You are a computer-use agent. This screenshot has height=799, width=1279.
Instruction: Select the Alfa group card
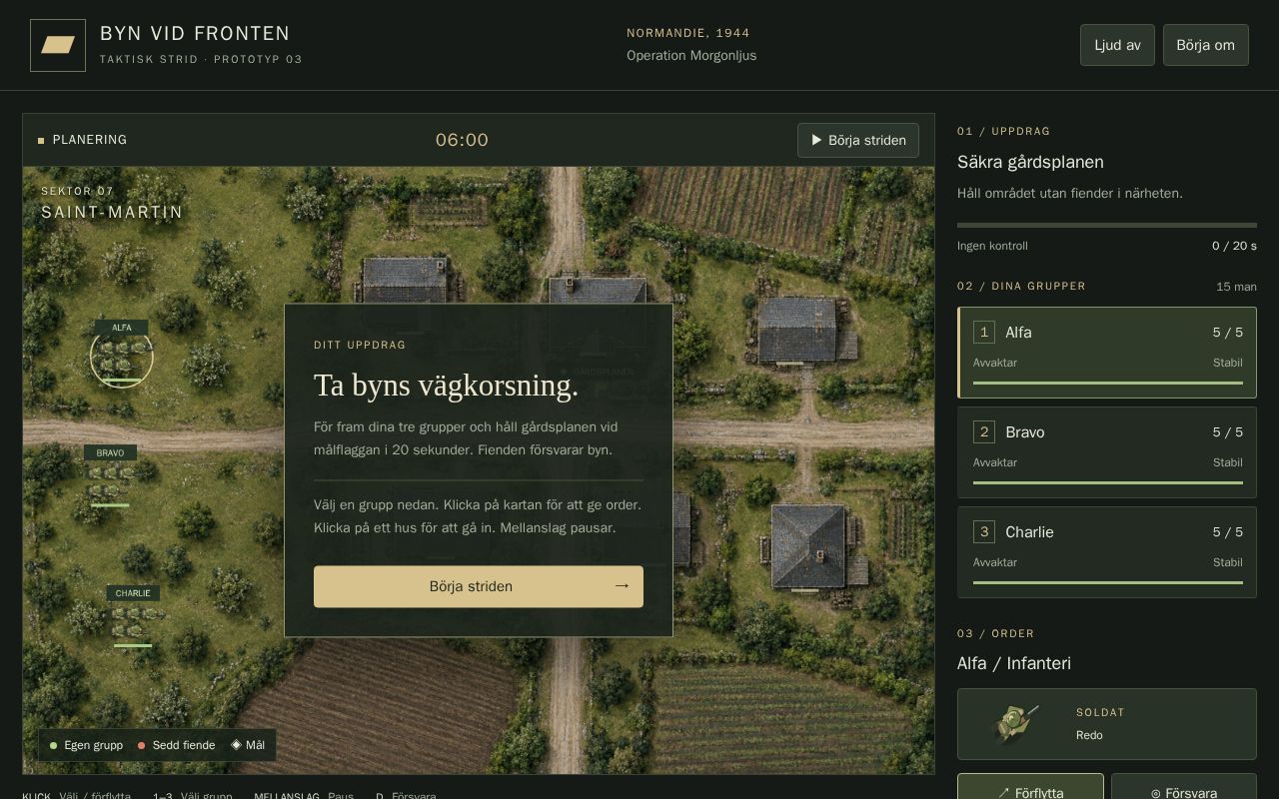1107,353
